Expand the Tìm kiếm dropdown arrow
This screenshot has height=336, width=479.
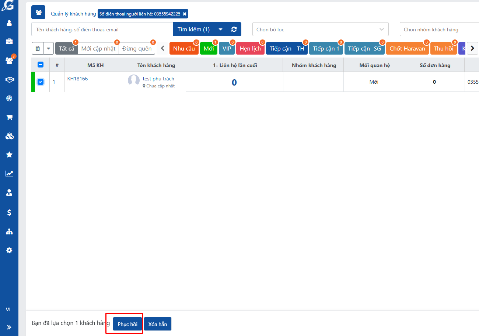[x=220, y=30]
